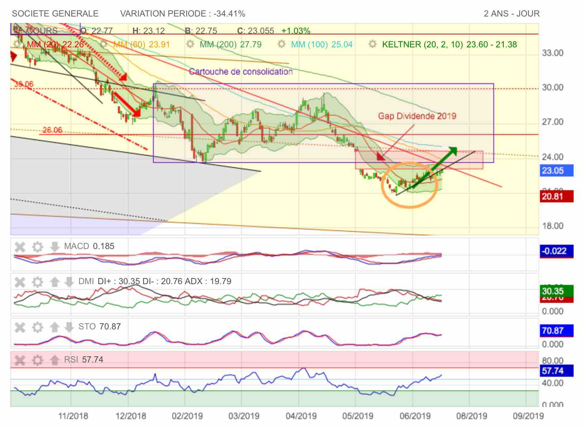
Task: Click the 08/2019 date axis label
Action: pos(471,416)
